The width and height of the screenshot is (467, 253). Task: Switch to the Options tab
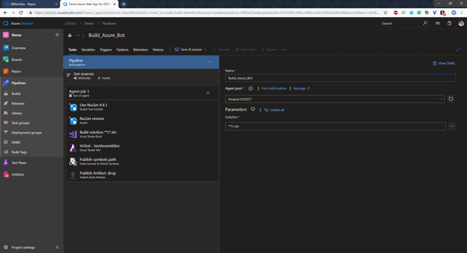pos(122,50)
